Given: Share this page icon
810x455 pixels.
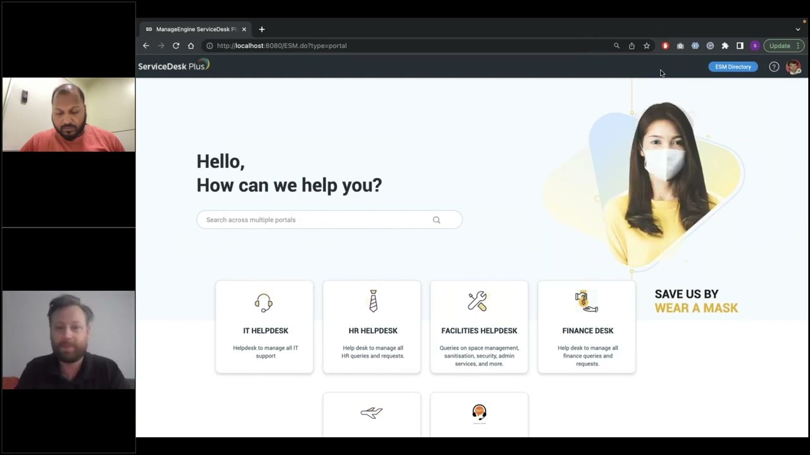Looking at the screenshot, I should (632, 45).
